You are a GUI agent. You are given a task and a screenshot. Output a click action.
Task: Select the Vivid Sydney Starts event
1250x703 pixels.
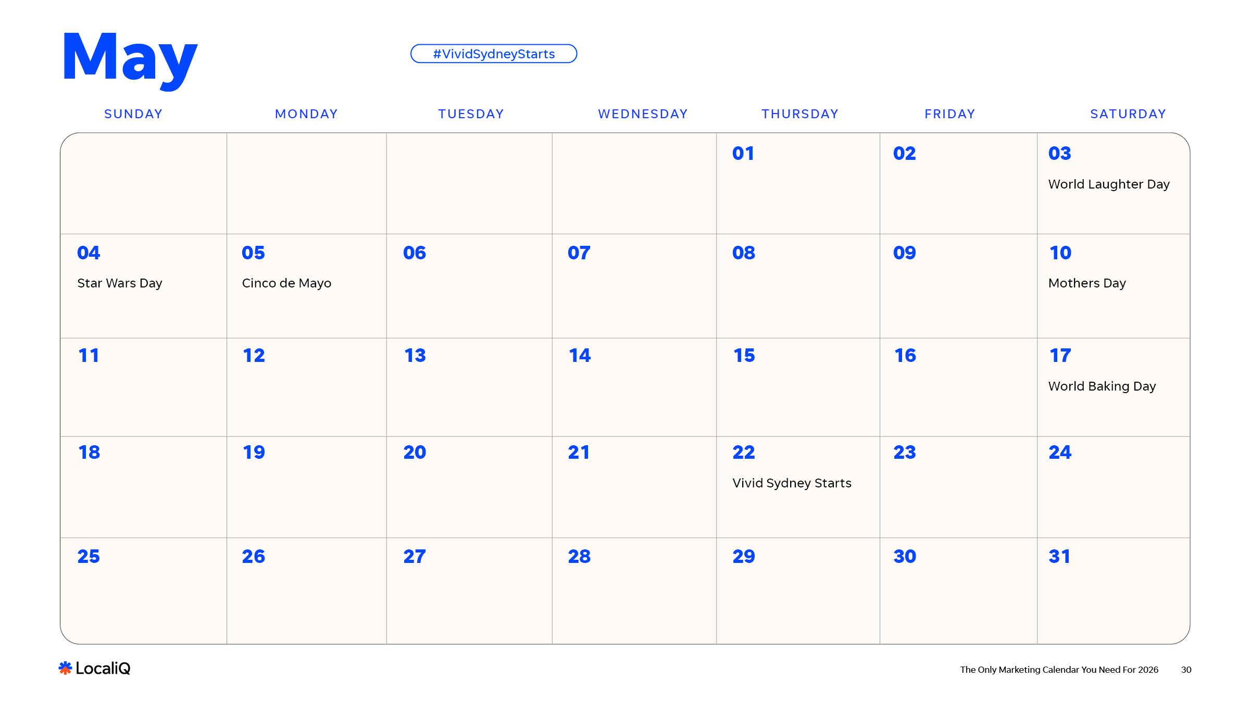[792, 483]
